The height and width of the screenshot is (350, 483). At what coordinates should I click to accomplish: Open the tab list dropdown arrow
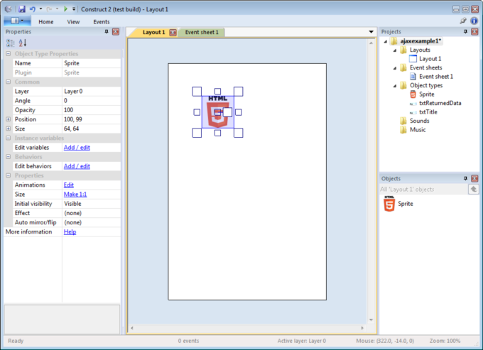371,32
